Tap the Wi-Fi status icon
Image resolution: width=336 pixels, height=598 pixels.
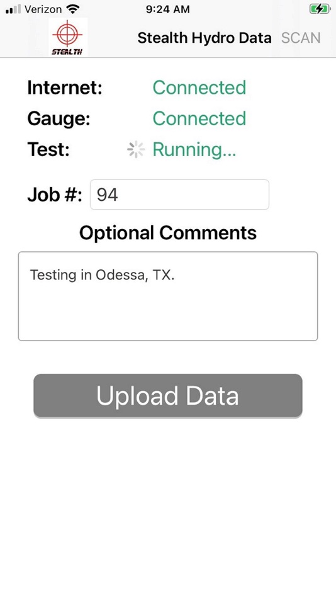[72, 9]
